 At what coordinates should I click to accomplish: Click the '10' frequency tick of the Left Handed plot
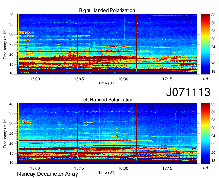pos(12,163)
